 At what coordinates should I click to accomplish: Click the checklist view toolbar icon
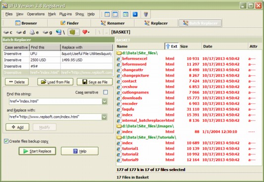coord(126,14)
